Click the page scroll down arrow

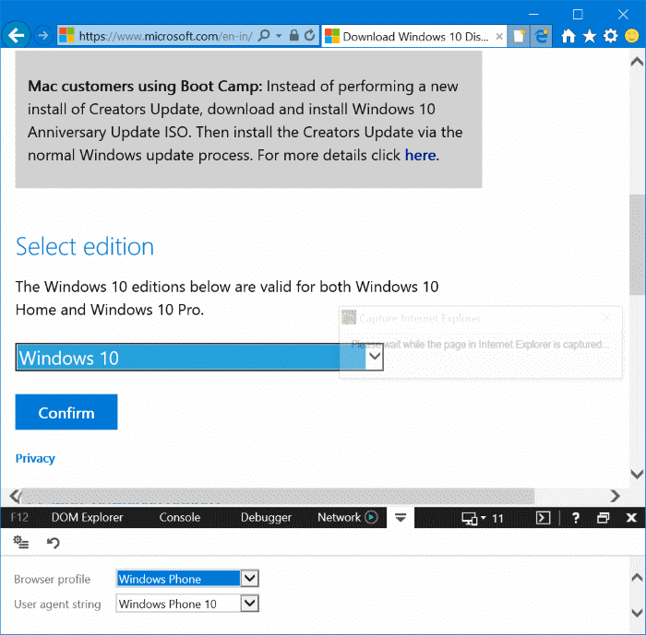[637, 474]
